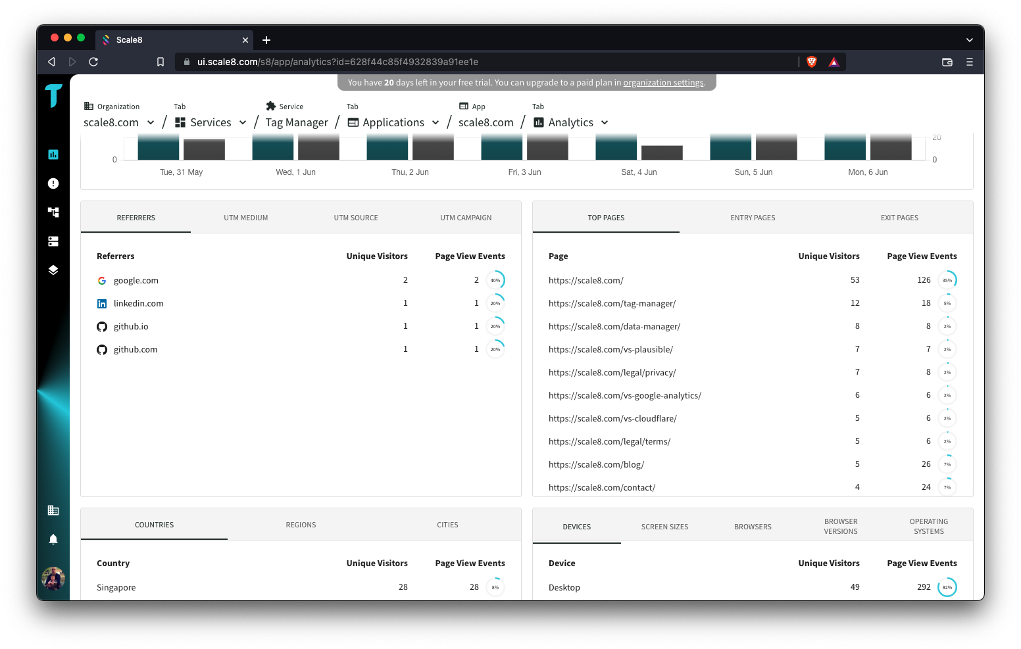This screenshot has width=1021, height=649.
Task: Open the server storage sidebar icon
Action: tap(53, 241)
